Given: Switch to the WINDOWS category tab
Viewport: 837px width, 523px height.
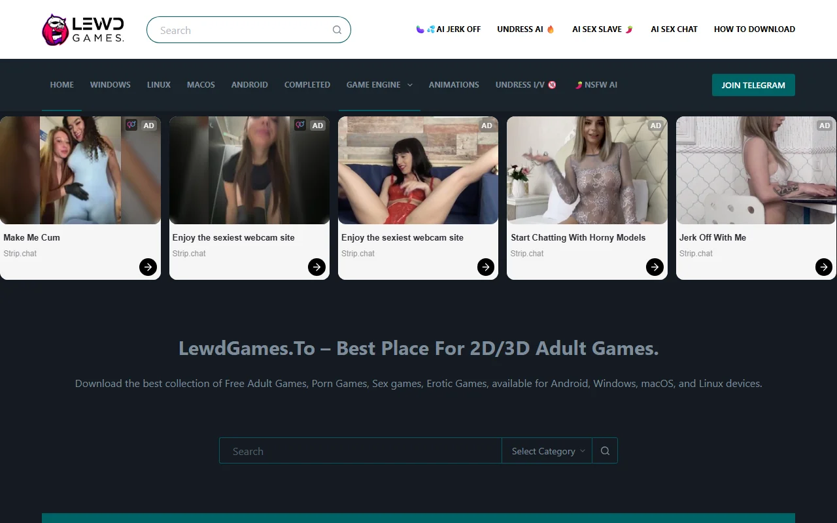Looking at the screenshot, I should click(x=110, y=84).
